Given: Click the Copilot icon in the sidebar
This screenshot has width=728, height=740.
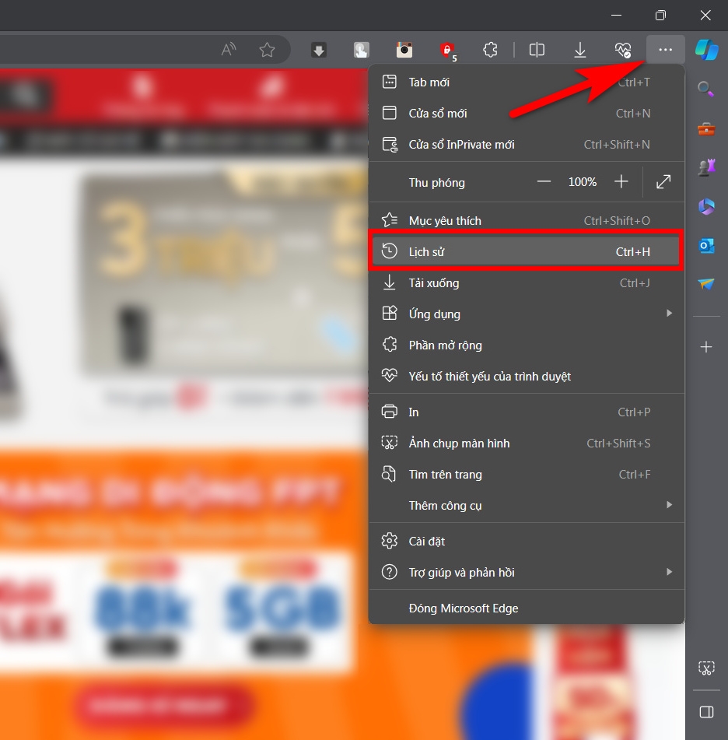Looking at the screenshot, I should point(706,50).
